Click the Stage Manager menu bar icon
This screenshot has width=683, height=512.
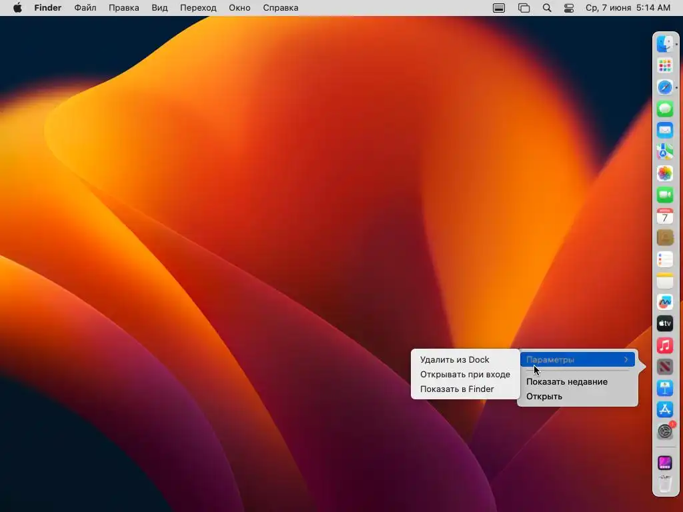[524, 8]
